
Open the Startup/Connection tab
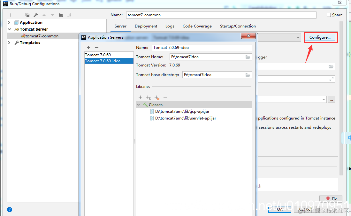(x=238, y=26)
